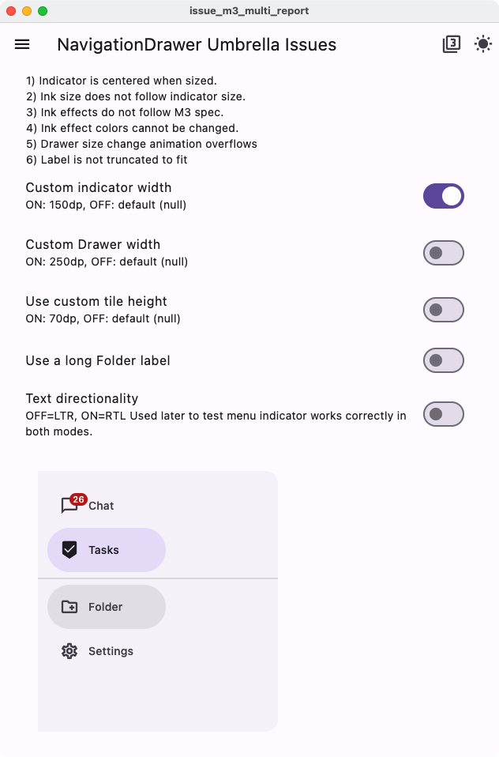Open Settings from the navigation drawer
Screen dimensions: 499x757
tap(111, 651)
